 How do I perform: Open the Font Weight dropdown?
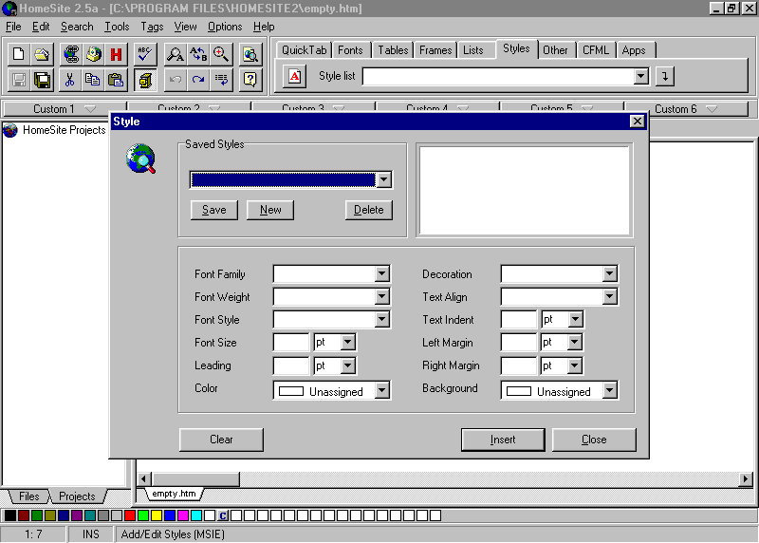[382, 296]
